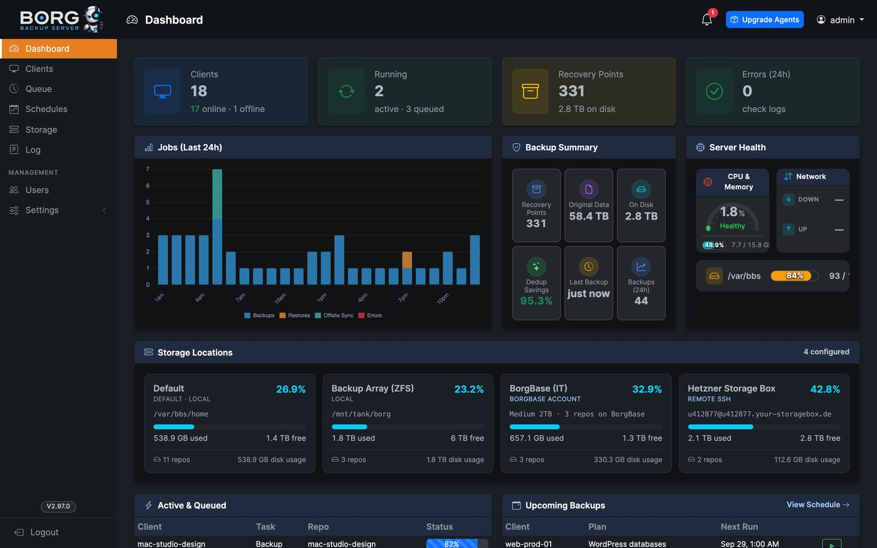Click the Status column header
877x548 pixels.
(x=440, y=527)
